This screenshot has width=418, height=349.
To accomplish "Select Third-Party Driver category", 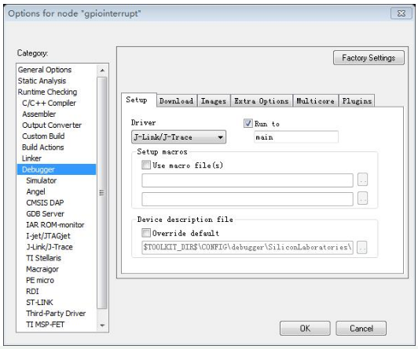I will click(x=56, y=314).
